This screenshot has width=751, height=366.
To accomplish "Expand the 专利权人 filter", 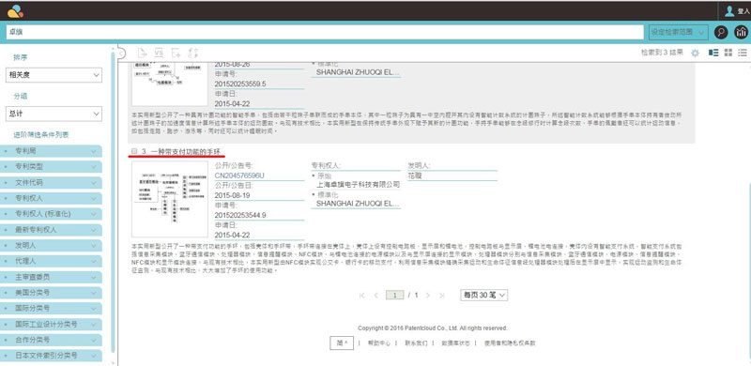I will pyautogui.click(x=52, y=198).
